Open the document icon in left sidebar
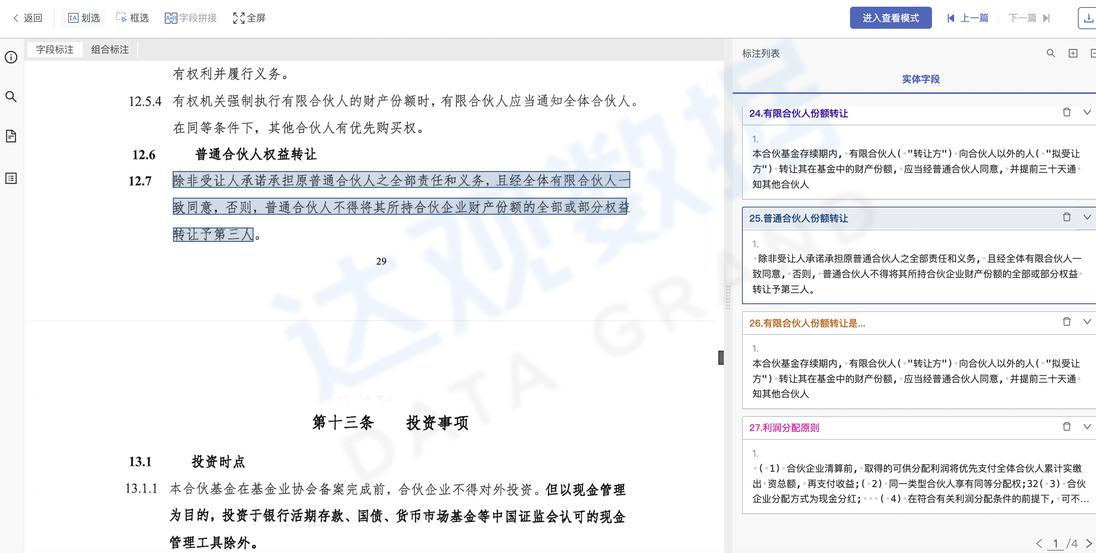The image size is (1096, 553). point(11,136)
